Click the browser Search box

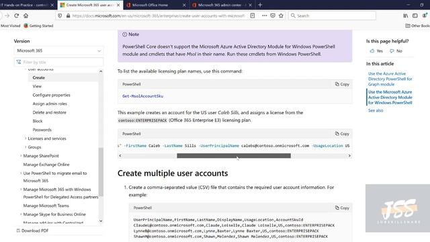(x=332, y=15)
